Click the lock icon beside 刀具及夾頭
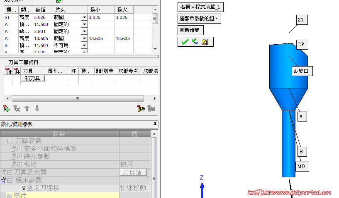Image resolution: width=339 pixels, height=198 pixels. [3, 172]
